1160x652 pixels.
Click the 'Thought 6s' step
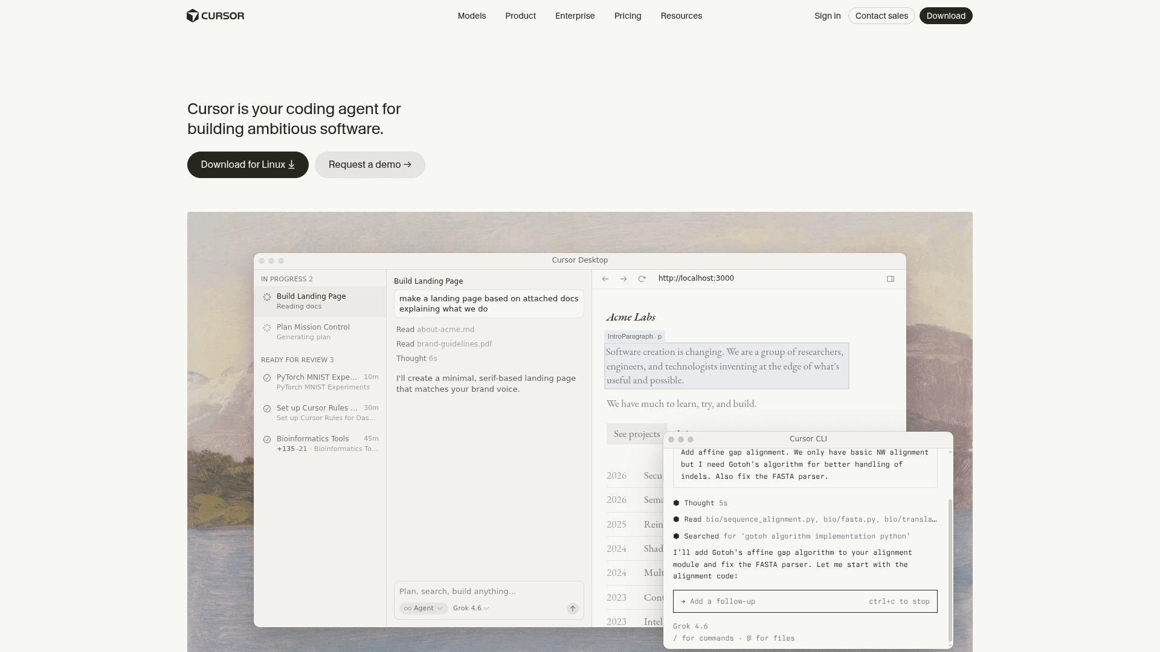[416, 359]
